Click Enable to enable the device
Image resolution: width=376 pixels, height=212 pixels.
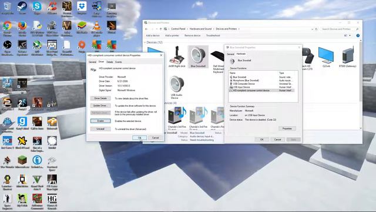100,121
